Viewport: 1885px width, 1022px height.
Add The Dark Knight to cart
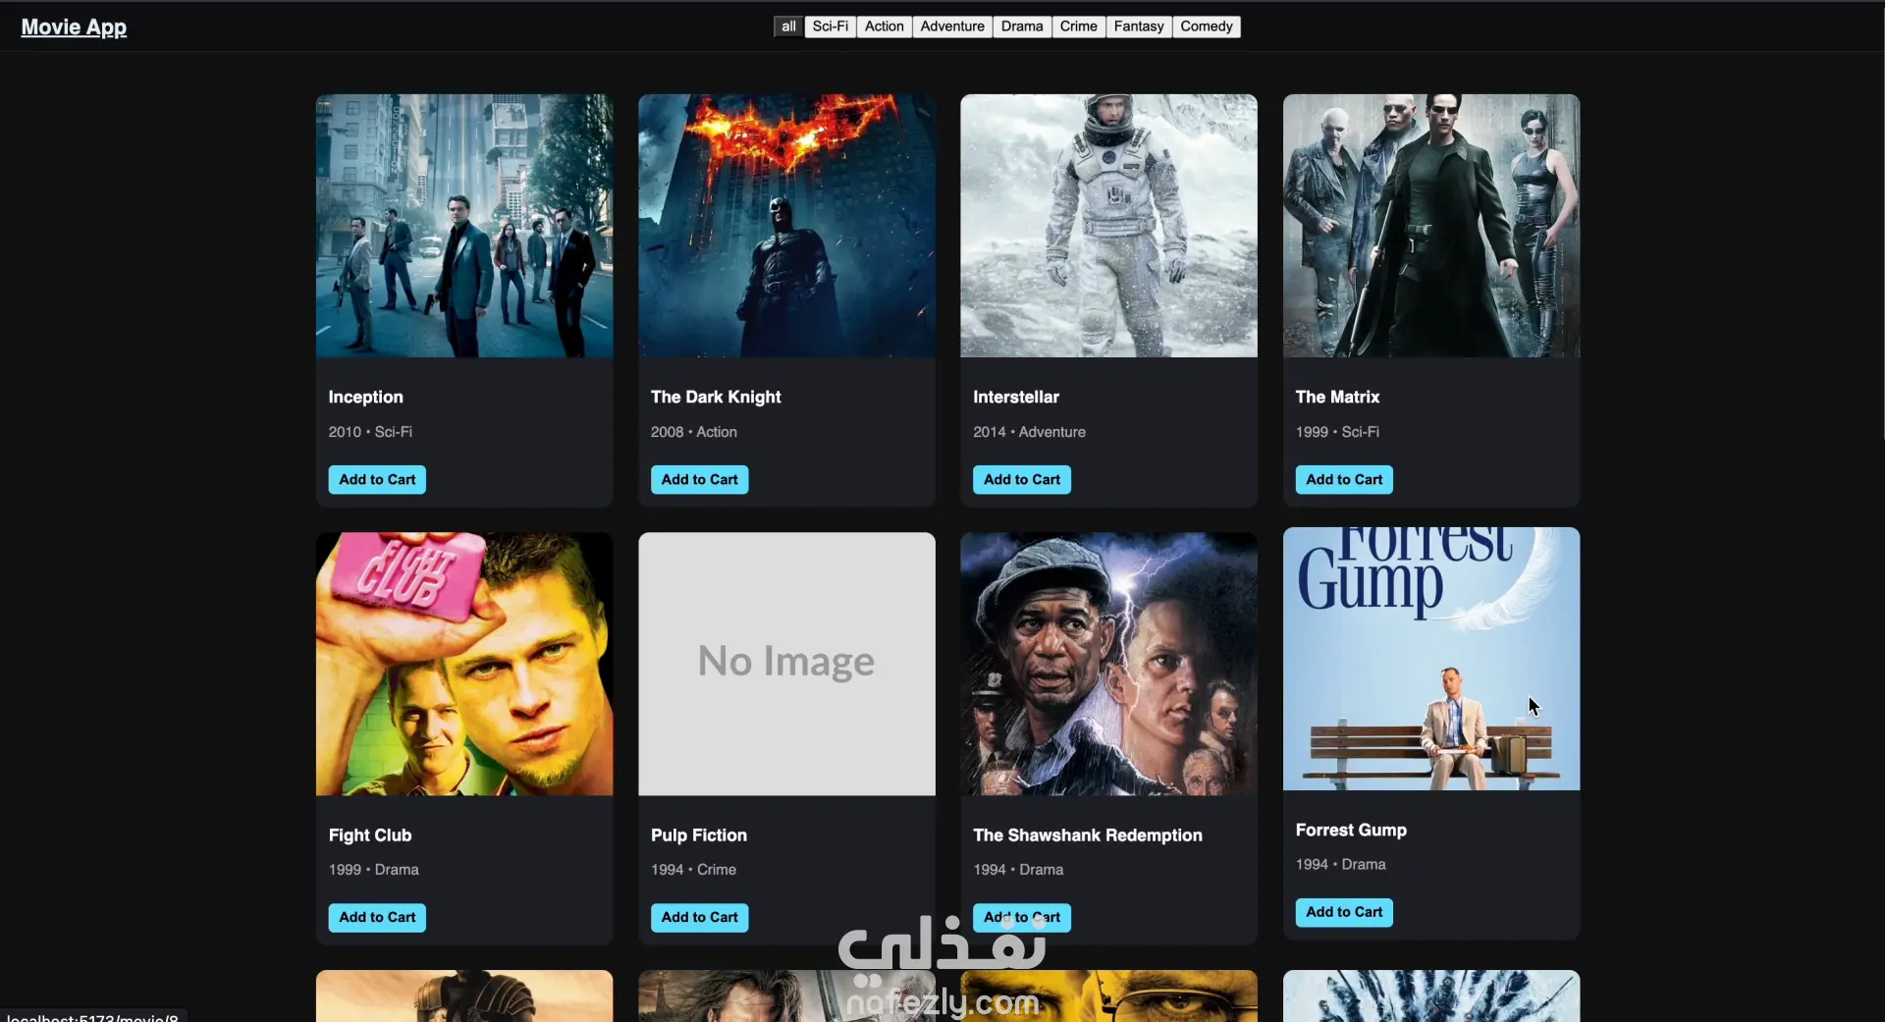(699, 480)
